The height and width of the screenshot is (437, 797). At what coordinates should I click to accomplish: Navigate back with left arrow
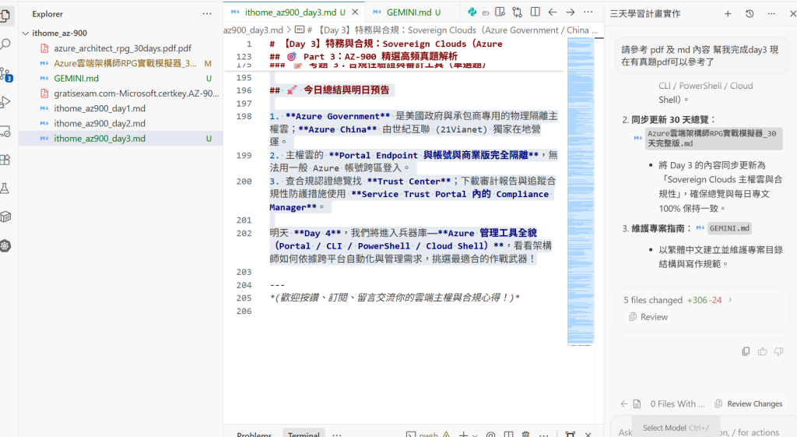click(x=553, y=12)
